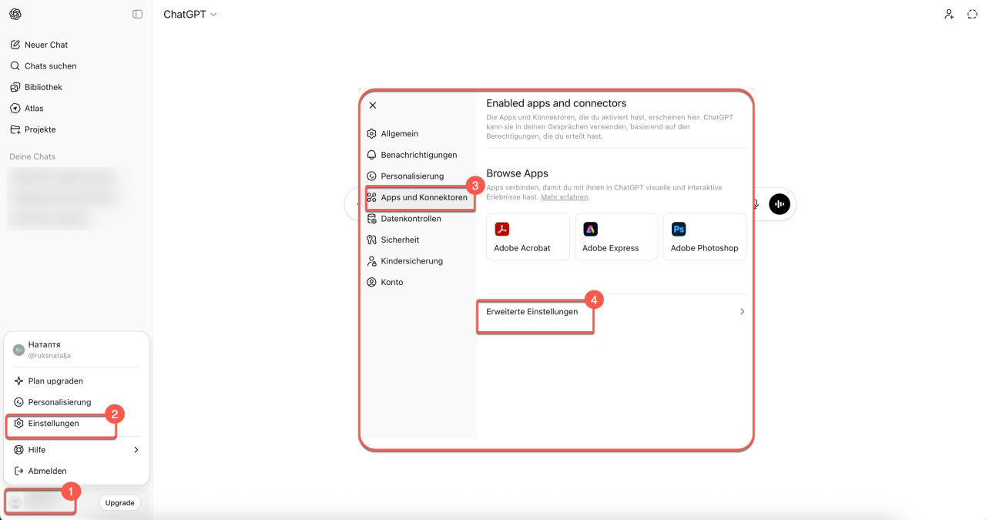Screen dimensions: 986x520
Task: Click the Sicherheit key icon
Action: (x=372, y=240)
